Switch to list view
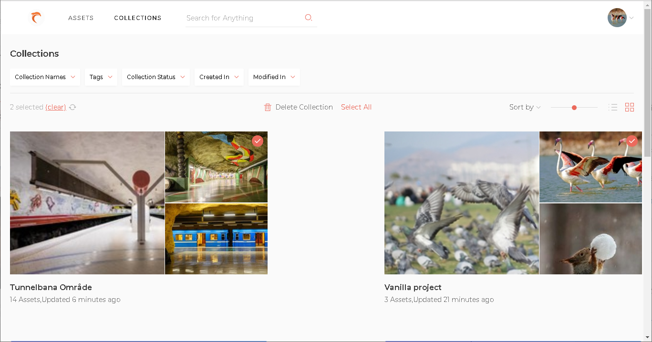The width and height of the screenshot is (652, 342). pos(613,107)
